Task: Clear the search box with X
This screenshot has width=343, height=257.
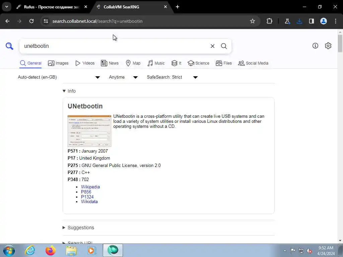Action: tap(212, 46)
